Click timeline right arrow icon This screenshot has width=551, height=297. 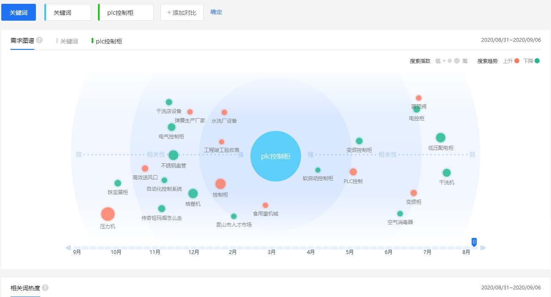pos(483,248)
